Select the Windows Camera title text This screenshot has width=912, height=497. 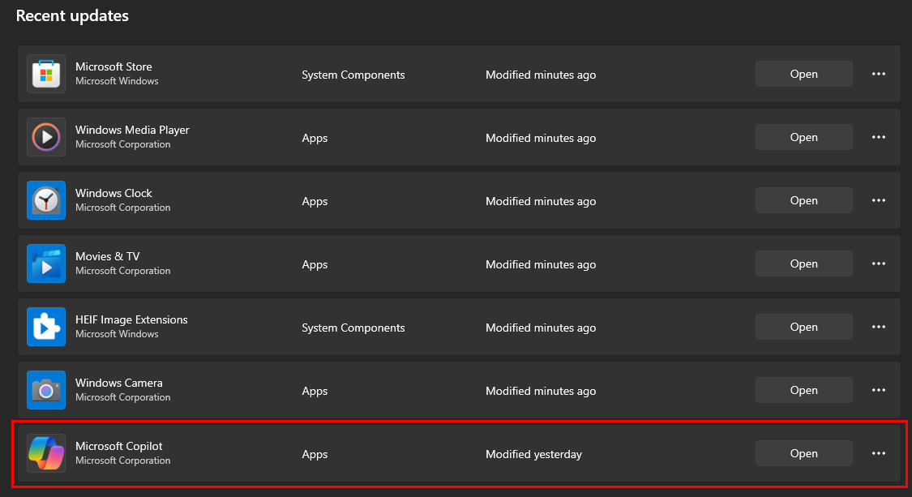pyautogui.click(x=119, y=383)
